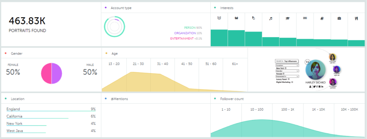Click the briefcase interest icon

point(339,18)
